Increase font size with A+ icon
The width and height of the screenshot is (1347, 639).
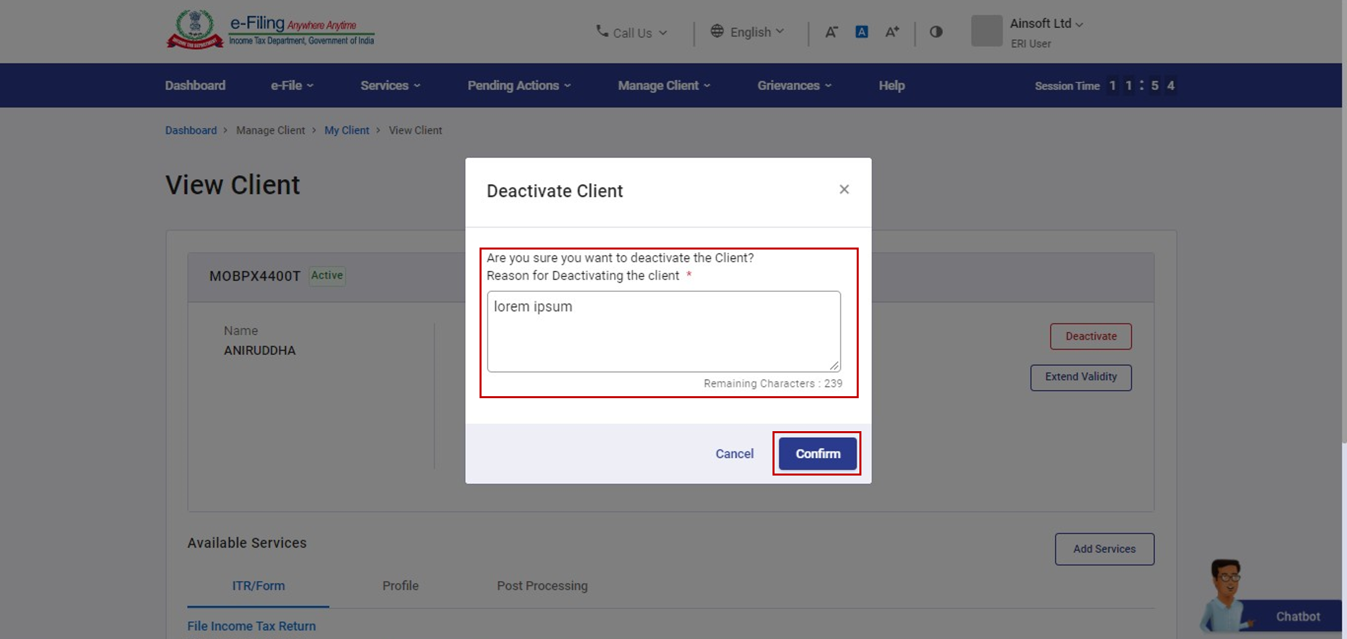coord(892,32)
